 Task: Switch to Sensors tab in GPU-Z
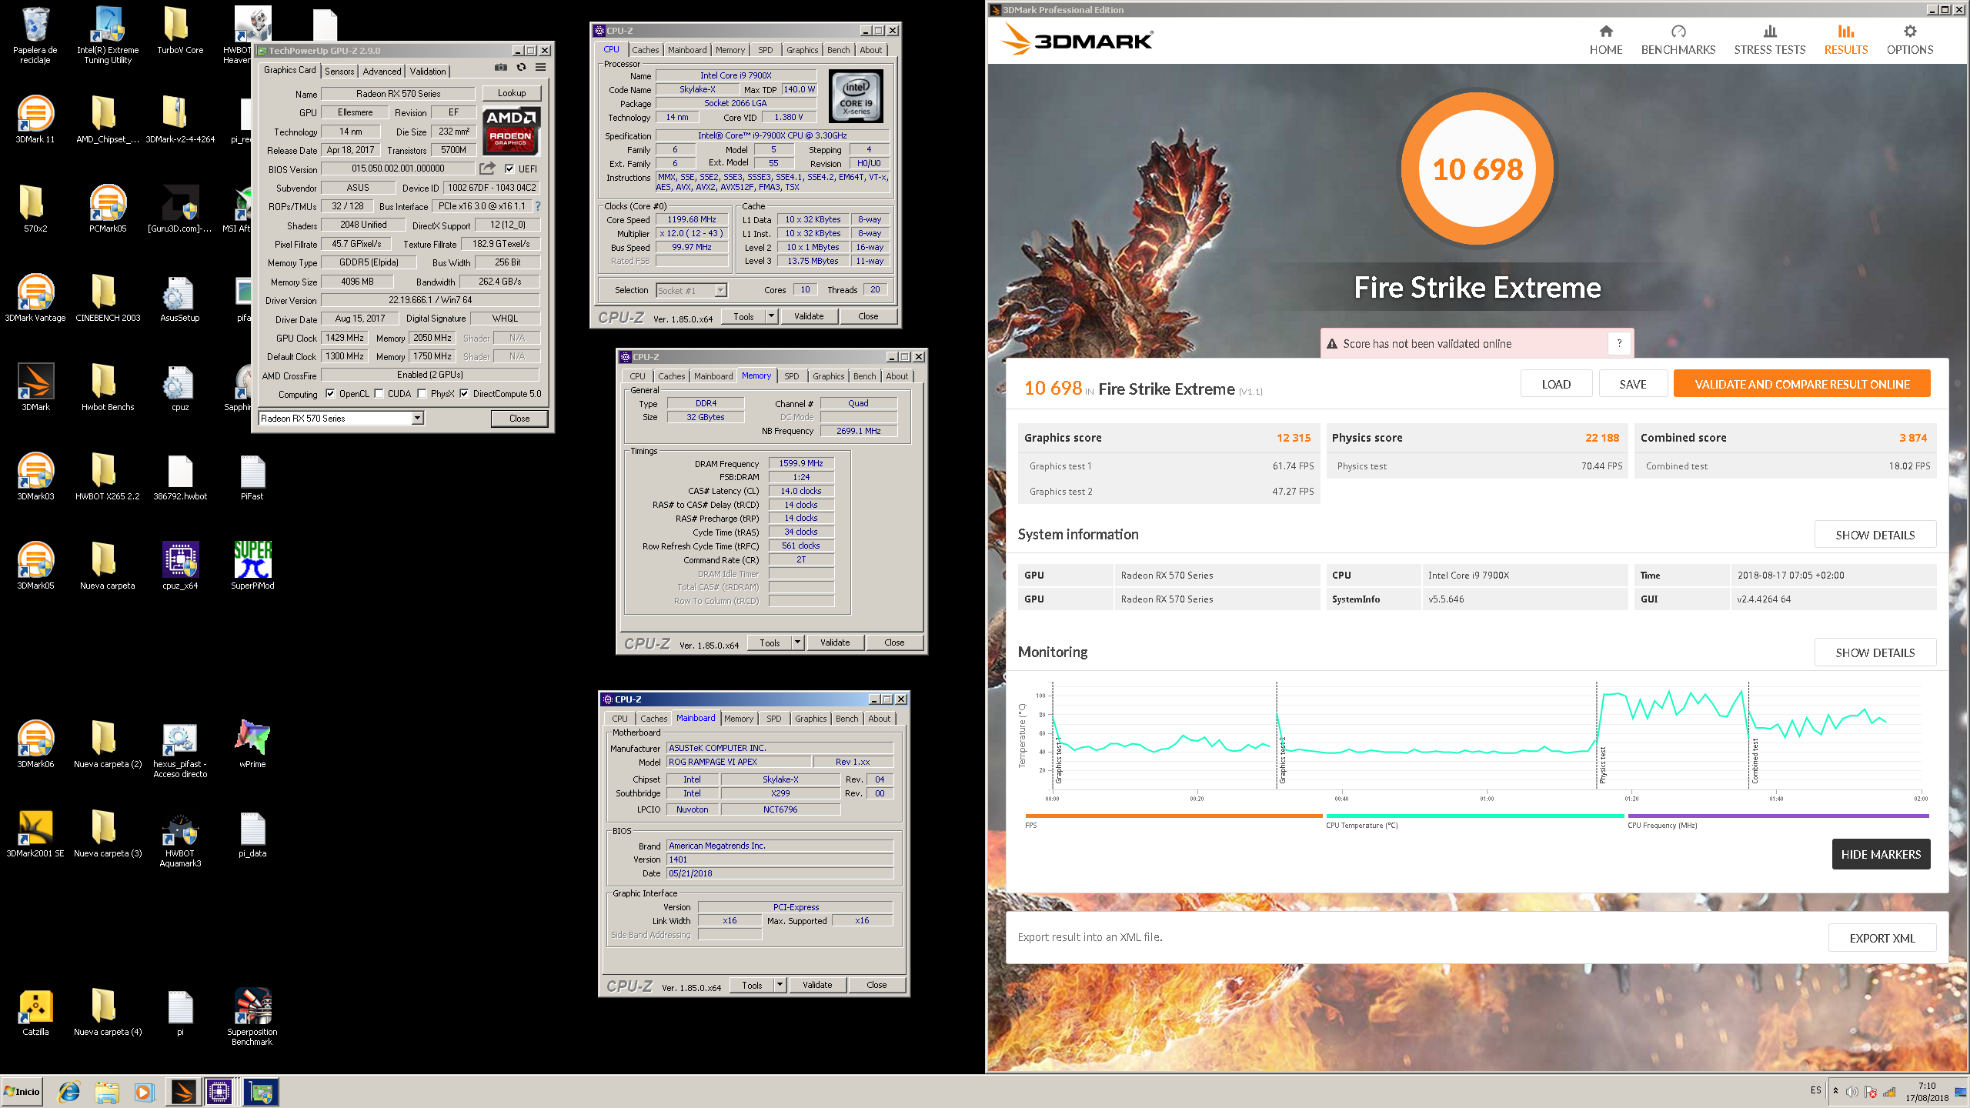339,71
